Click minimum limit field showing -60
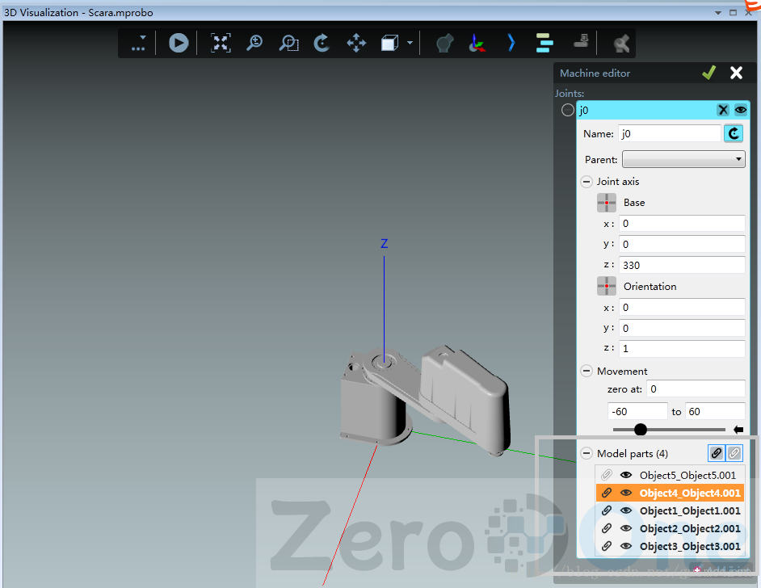This screenshot has height=588, width=761. click(637, 411)
